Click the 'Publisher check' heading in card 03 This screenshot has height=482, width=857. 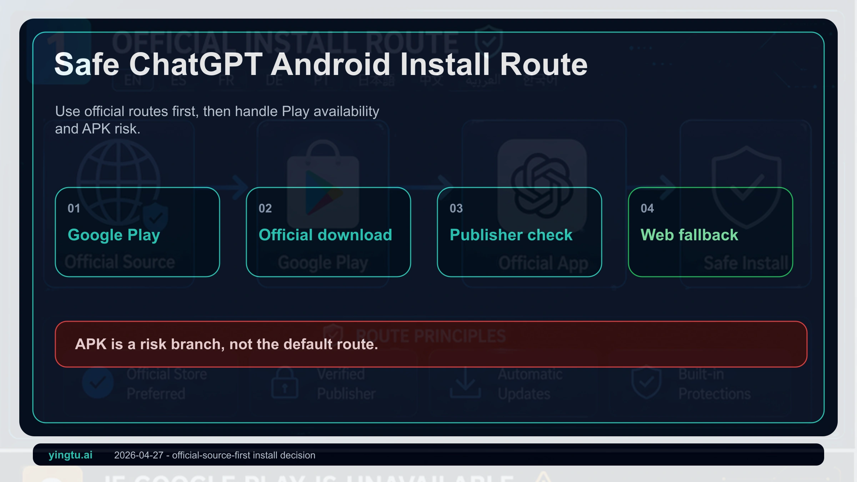pyautogui.click(x=511, y=235)
